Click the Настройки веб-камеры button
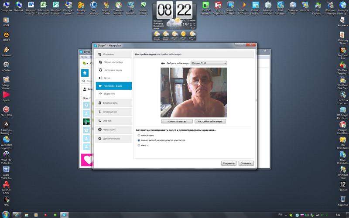 click(210, 121)
